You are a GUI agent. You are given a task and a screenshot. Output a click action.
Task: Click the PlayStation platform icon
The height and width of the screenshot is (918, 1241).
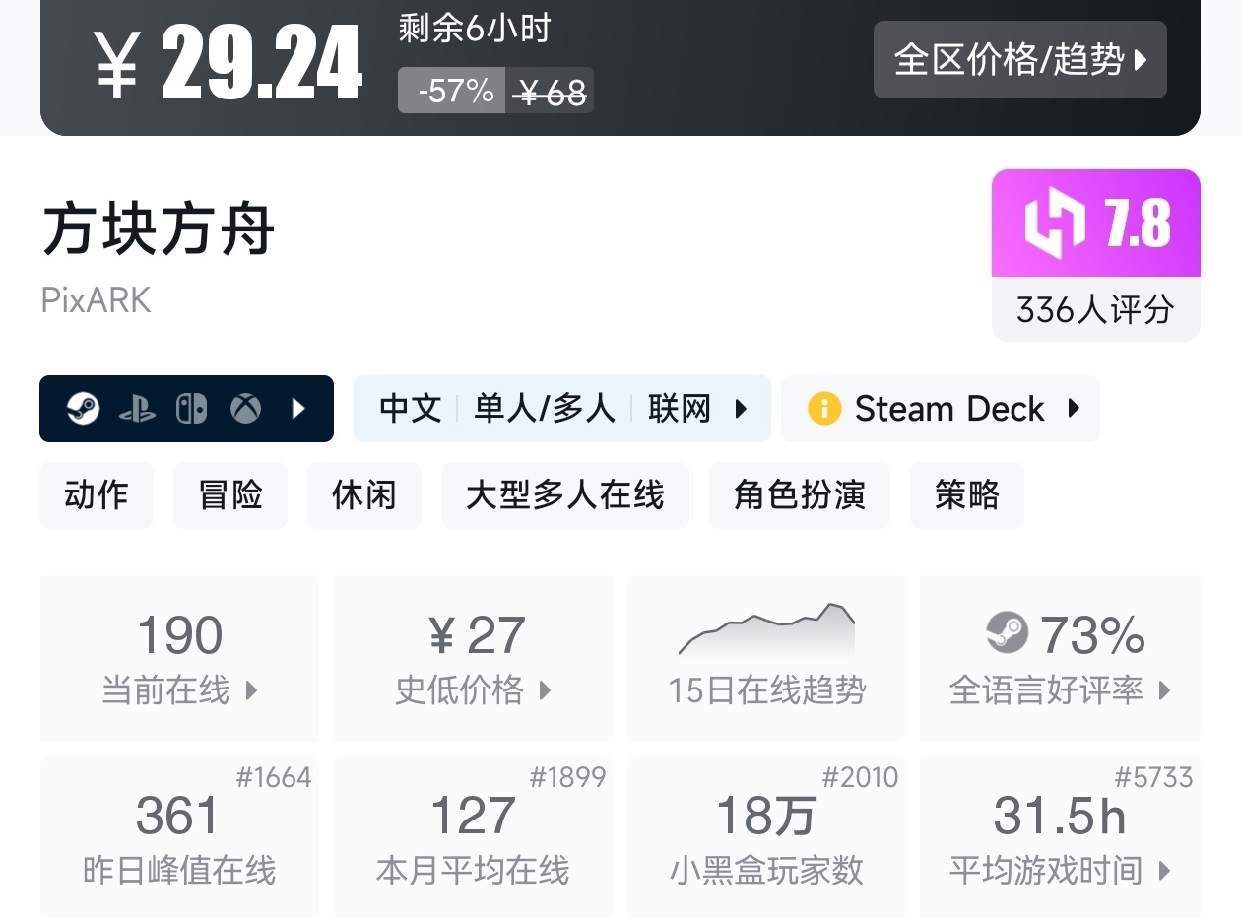(137, 409)
